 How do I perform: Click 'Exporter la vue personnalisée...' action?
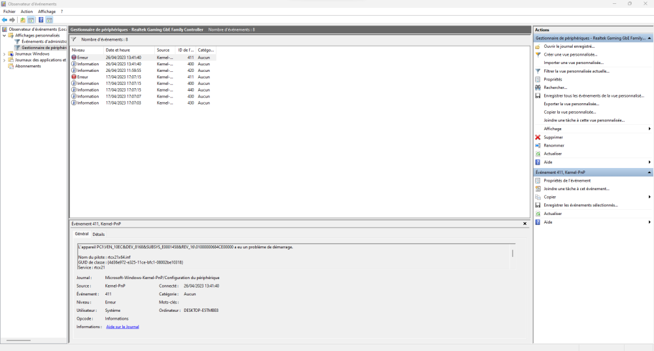click(x=571, y=104)
